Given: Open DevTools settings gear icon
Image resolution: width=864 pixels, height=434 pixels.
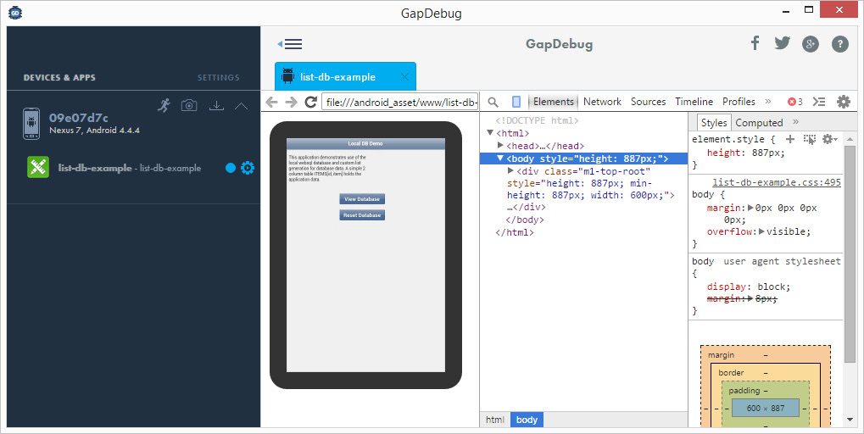Looking at the screenshot, I should click(843, 102).
